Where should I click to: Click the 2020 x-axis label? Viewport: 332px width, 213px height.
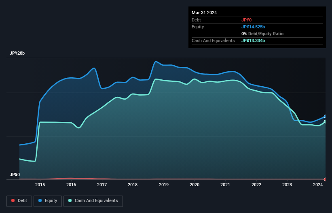click(x=195, y=185)
